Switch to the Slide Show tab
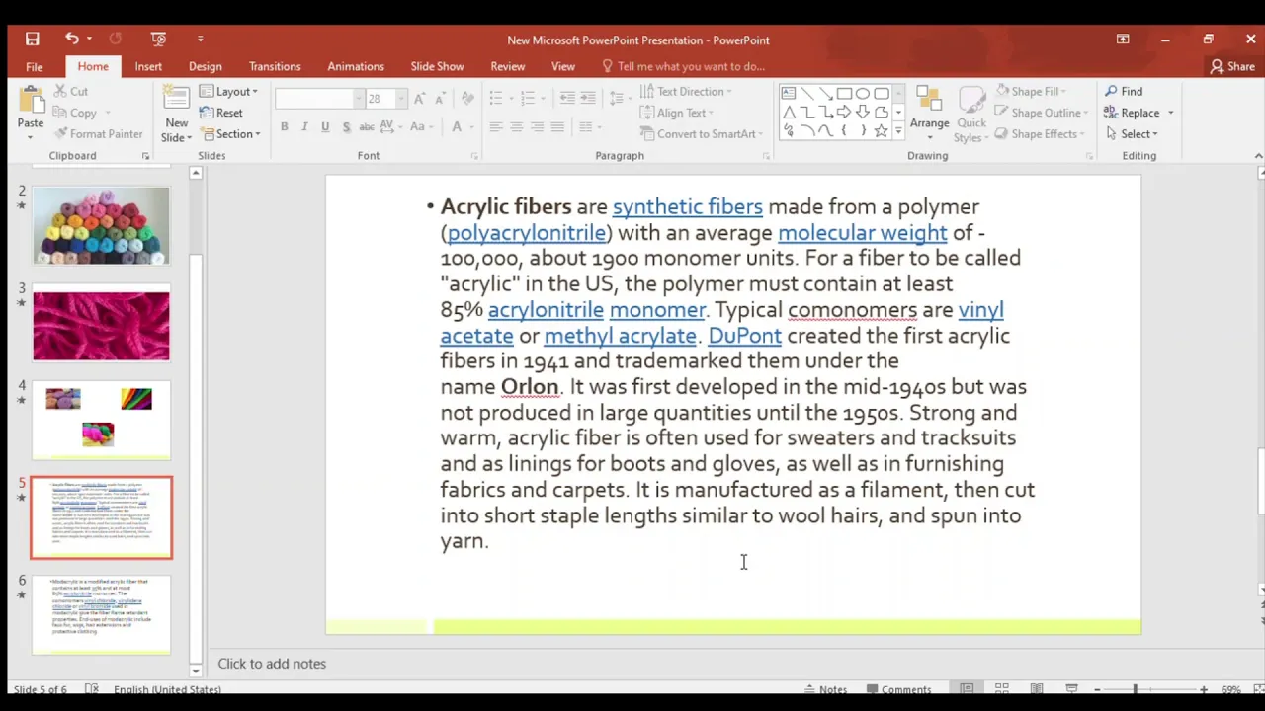Image resolution: width=1265 pixels, height=711 pixels. point(437,66)
